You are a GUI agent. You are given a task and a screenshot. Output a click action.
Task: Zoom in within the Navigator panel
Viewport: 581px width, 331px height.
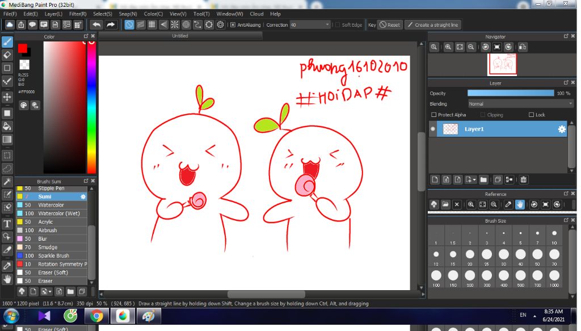[448, 47]
